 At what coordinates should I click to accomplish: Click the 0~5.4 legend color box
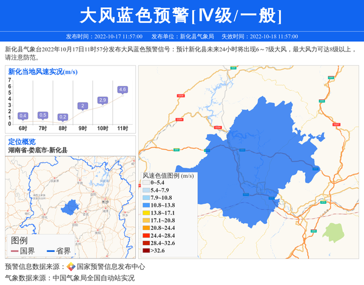click(146, 183)
